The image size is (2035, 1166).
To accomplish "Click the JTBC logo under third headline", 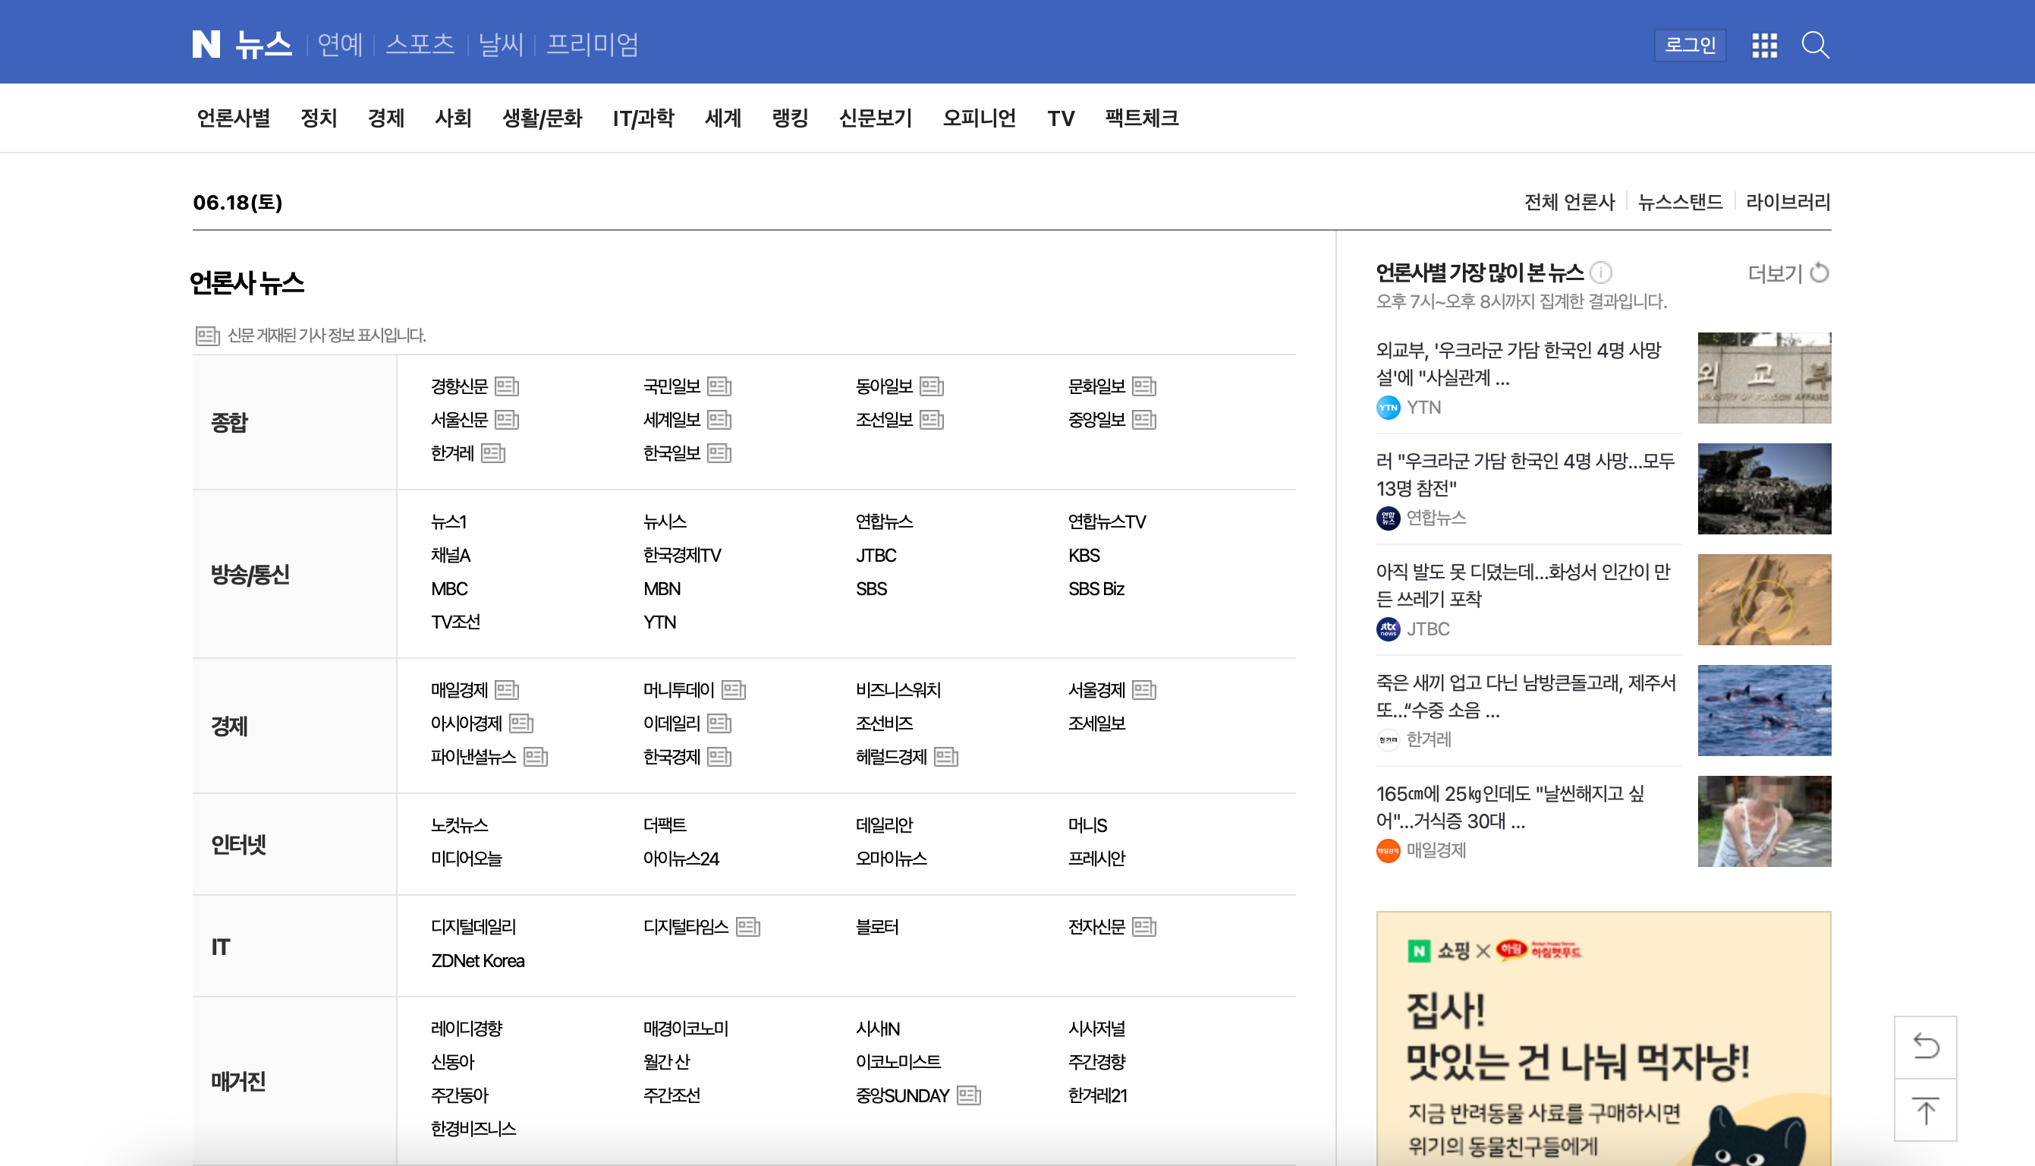I will pyautogui.click(x=1388, y=629).
